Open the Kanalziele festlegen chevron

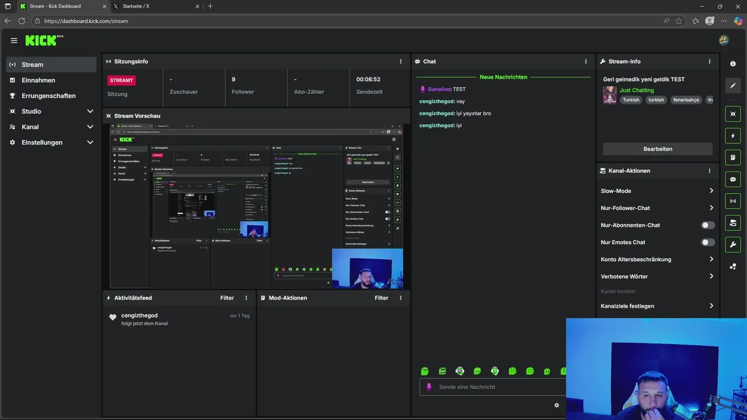pyautogui.click(x=711, y=306)
